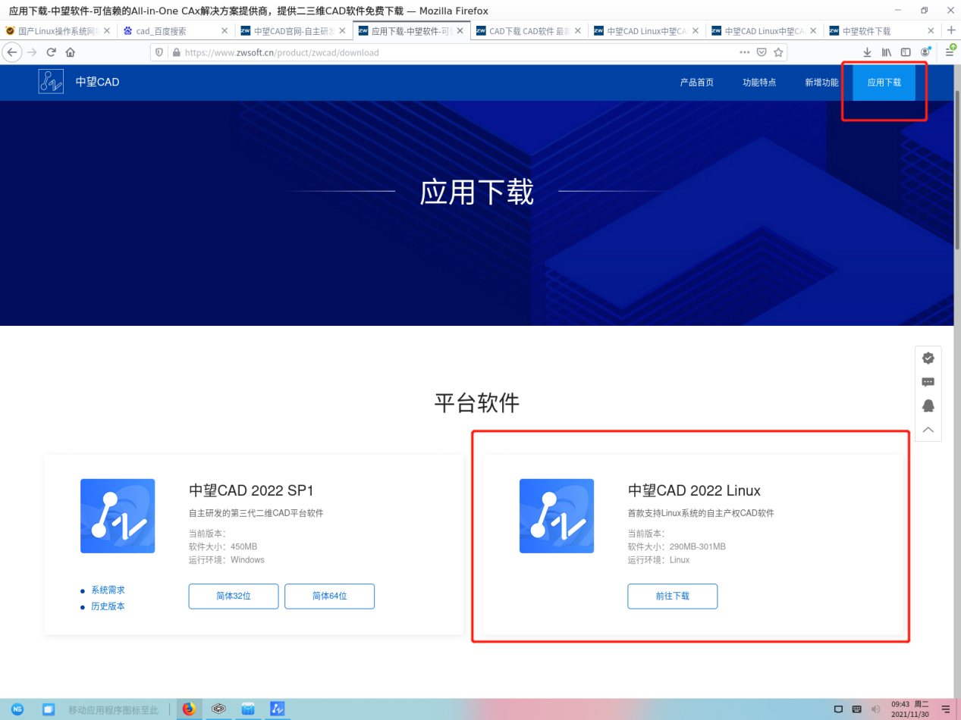This screenshot has width=961, height=720.
Task: Open the 产品首页 navigation item
Action: (696, 83)
